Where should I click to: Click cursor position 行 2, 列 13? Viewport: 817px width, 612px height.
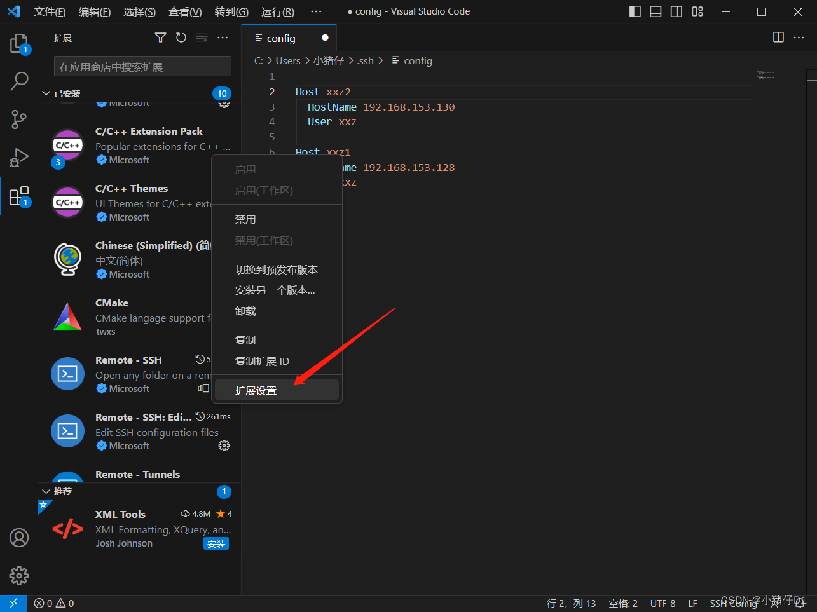(572, 604)
